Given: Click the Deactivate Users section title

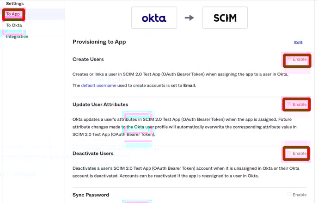Looking at the screenshot, I should [x=93, y=154].
